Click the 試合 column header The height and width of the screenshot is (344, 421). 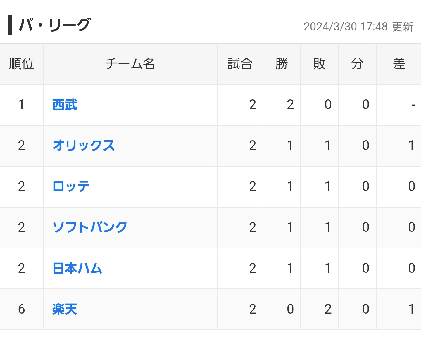pos(240,64)
